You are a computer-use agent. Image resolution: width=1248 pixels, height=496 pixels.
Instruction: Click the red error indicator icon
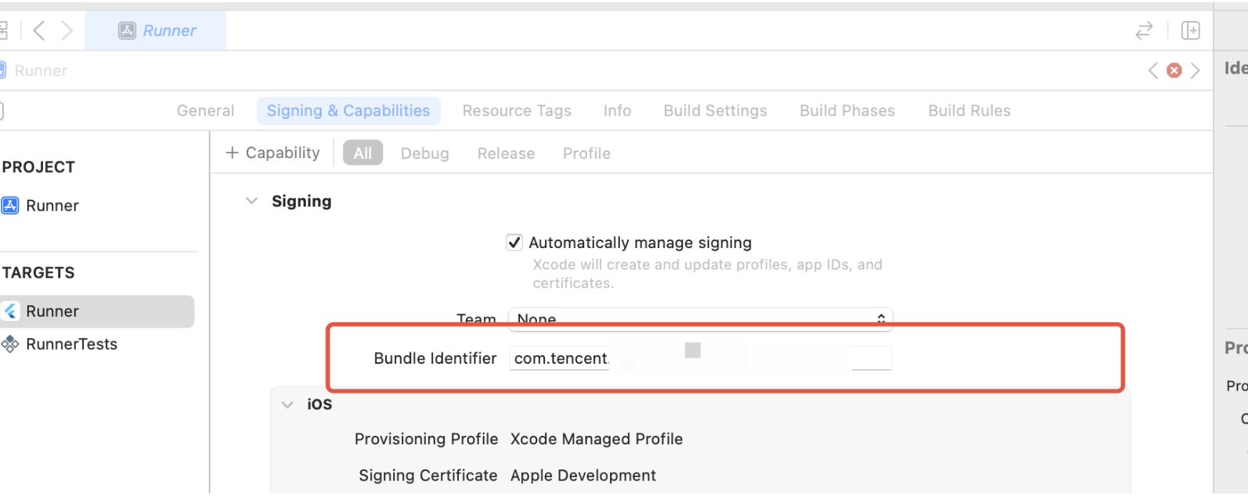click(x=1174, y=70)
